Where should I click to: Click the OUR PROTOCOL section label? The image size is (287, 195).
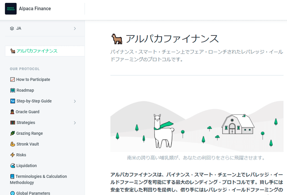25,69
